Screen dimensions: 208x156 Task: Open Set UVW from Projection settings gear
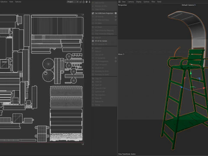click(x=116, y=13)
